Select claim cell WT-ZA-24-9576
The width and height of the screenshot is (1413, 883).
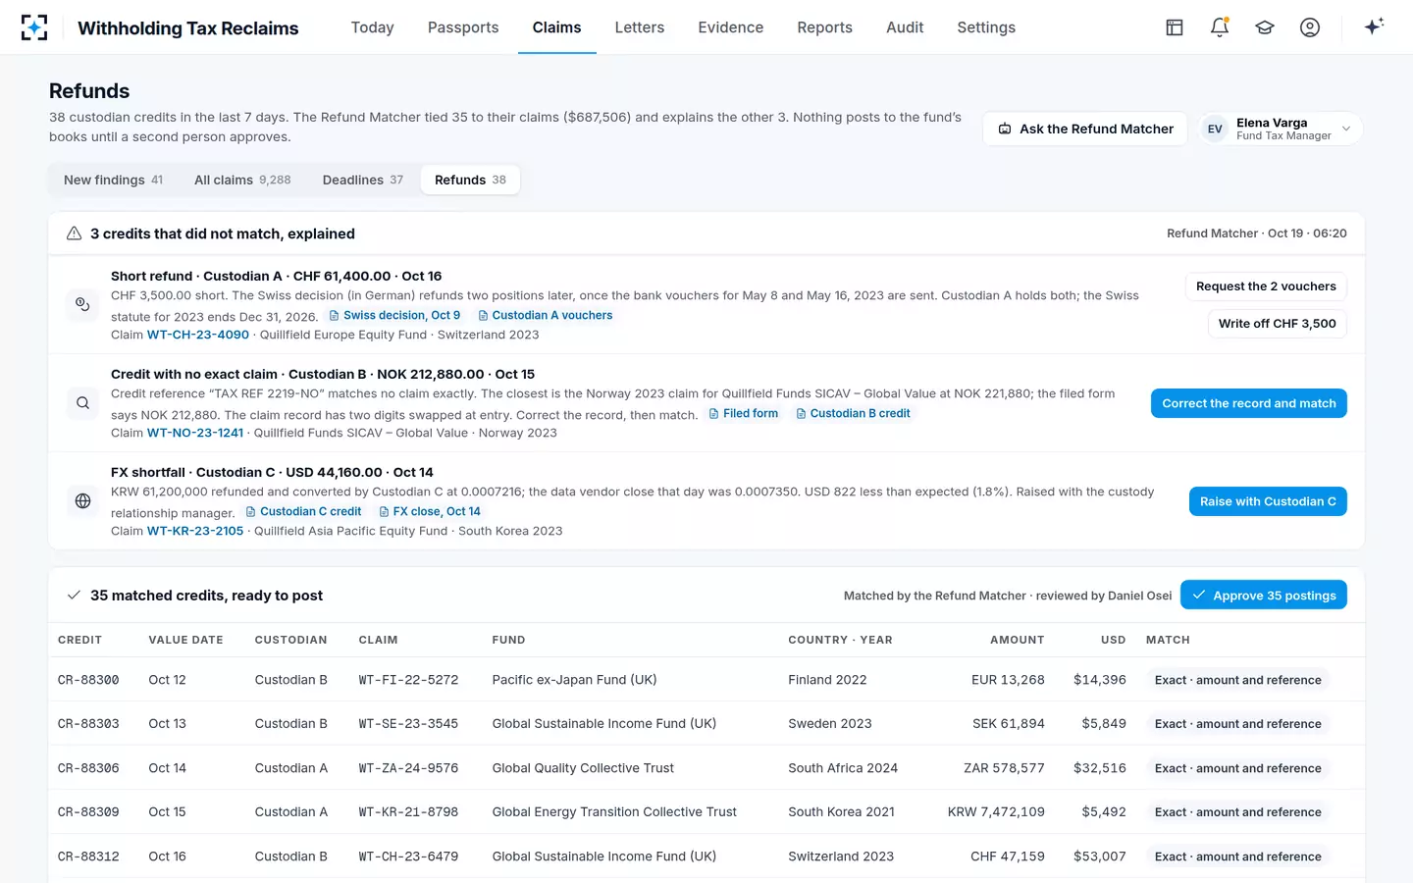pos(408,768)
